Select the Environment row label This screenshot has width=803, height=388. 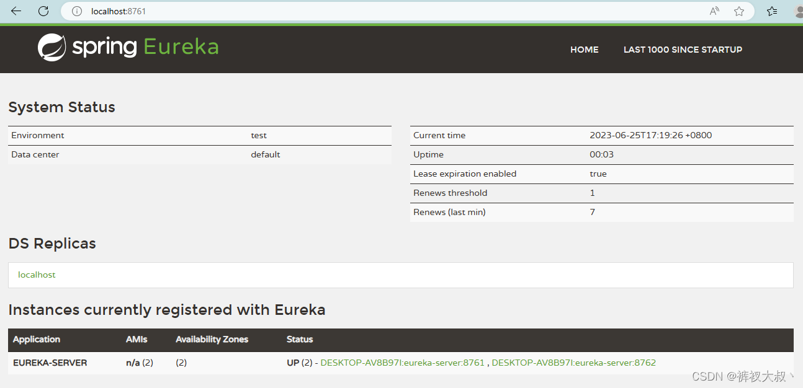[x=37, y=135]
